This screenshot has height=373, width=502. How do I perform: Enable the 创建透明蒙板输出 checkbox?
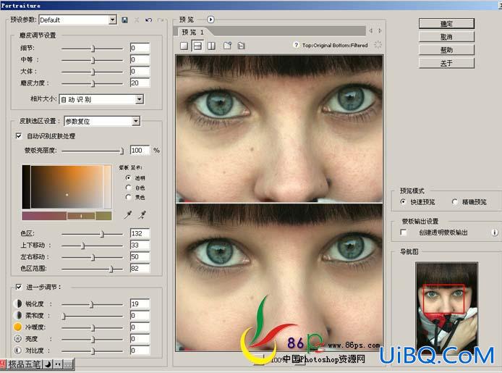point(404,232)
